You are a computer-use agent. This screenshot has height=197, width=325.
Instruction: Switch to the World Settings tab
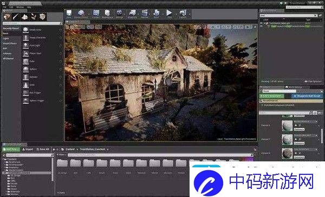tap(294, 87)
